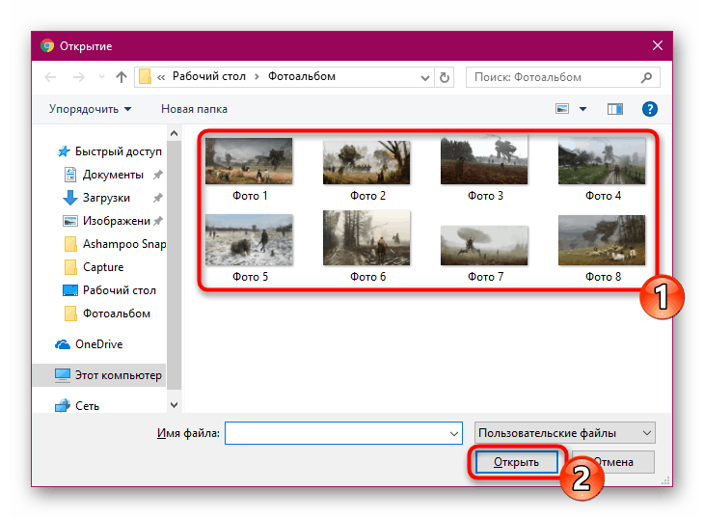Open Документы in the sidebar

coord(104,175)
